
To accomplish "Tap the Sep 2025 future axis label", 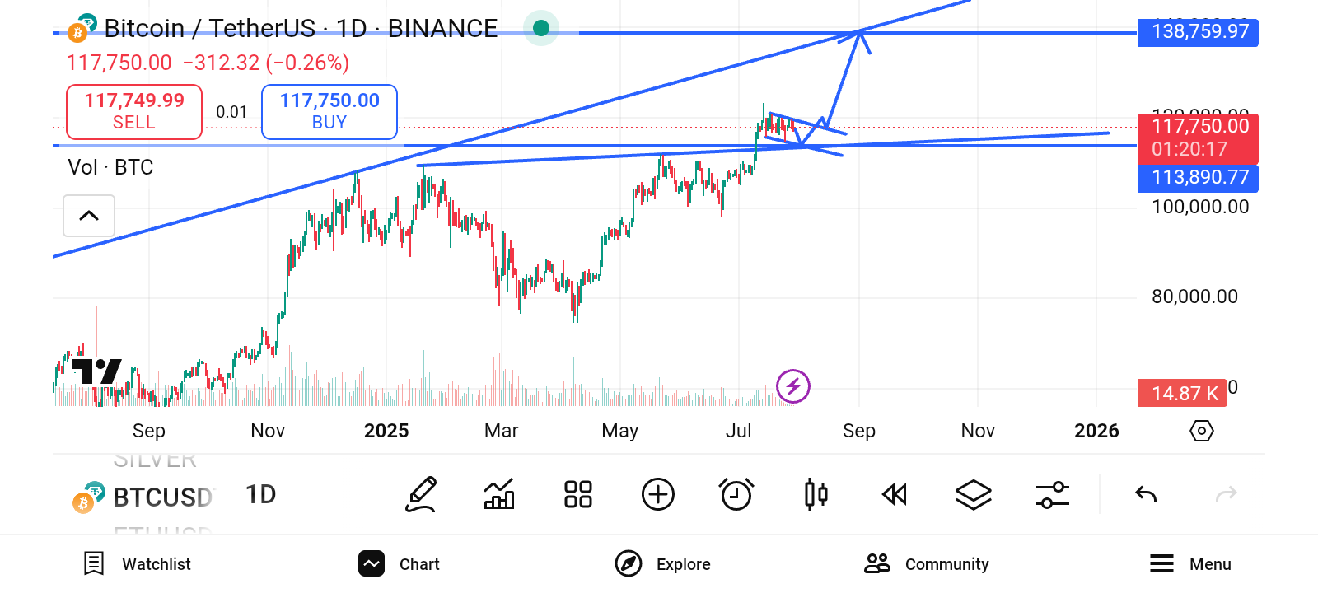I will point(859,431).
